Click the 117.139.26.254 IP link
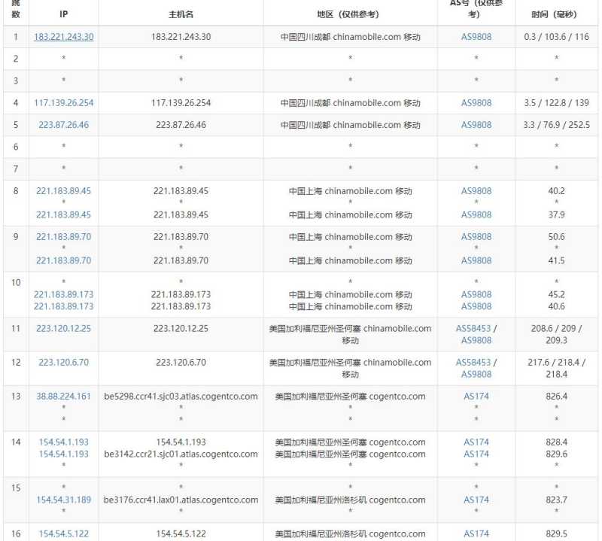602x541 pixels. tap(63, 103)
